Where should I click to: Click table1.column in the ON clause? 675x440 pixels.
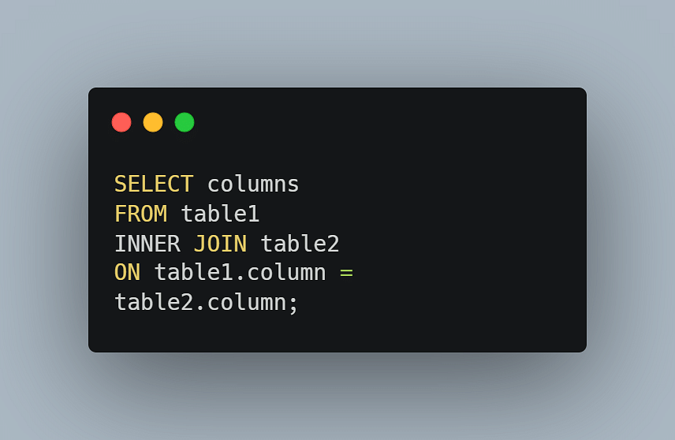click(x=241, y=273)
